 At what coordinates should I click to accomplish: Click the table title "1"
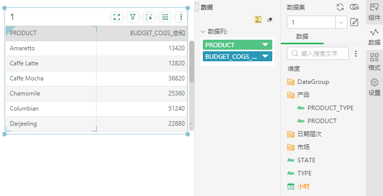pyautogui.click(x=12, y=17)
